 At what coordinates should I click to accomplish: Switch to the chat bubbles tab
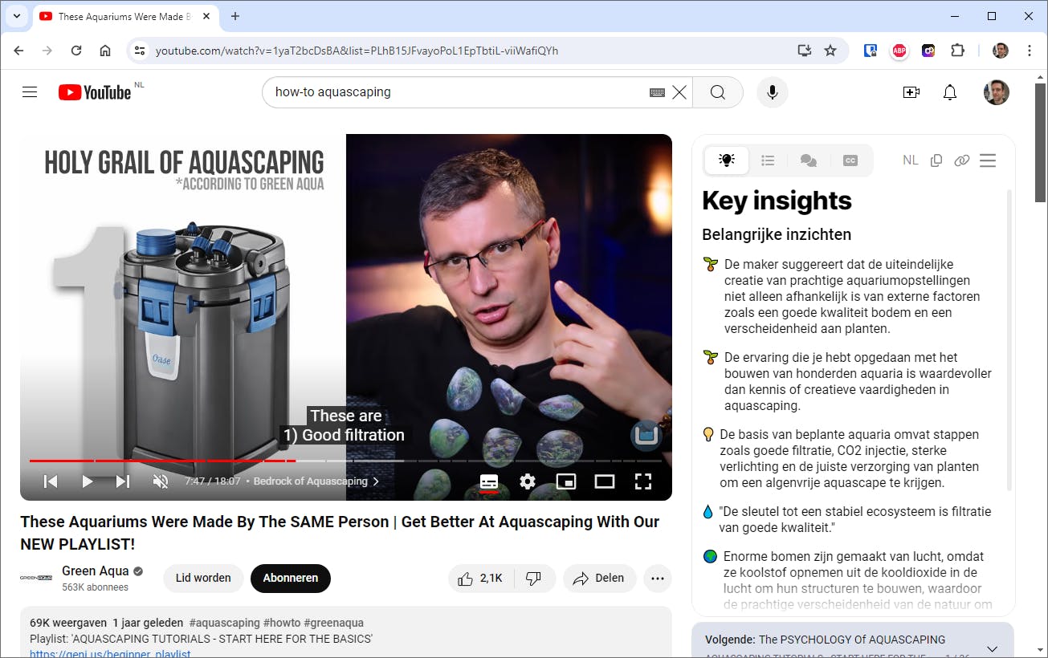[x=809, y=160]
